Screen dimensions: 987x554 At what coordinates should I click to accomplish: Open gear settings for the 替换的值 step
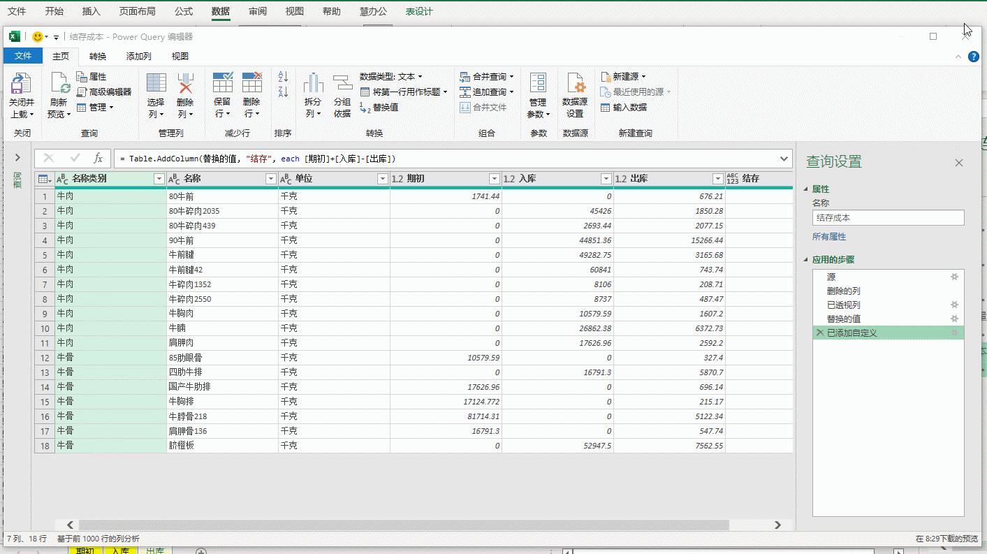click(954, 319)
